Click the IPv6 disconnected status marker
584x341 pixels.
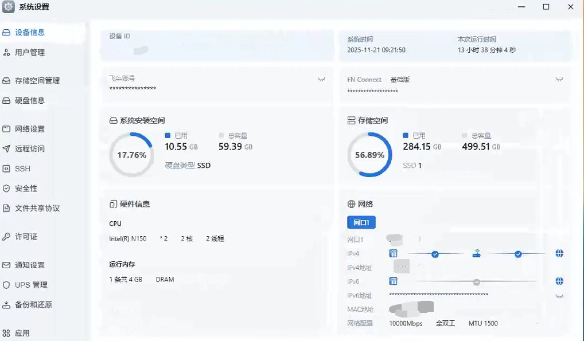[x=476, y=282]
